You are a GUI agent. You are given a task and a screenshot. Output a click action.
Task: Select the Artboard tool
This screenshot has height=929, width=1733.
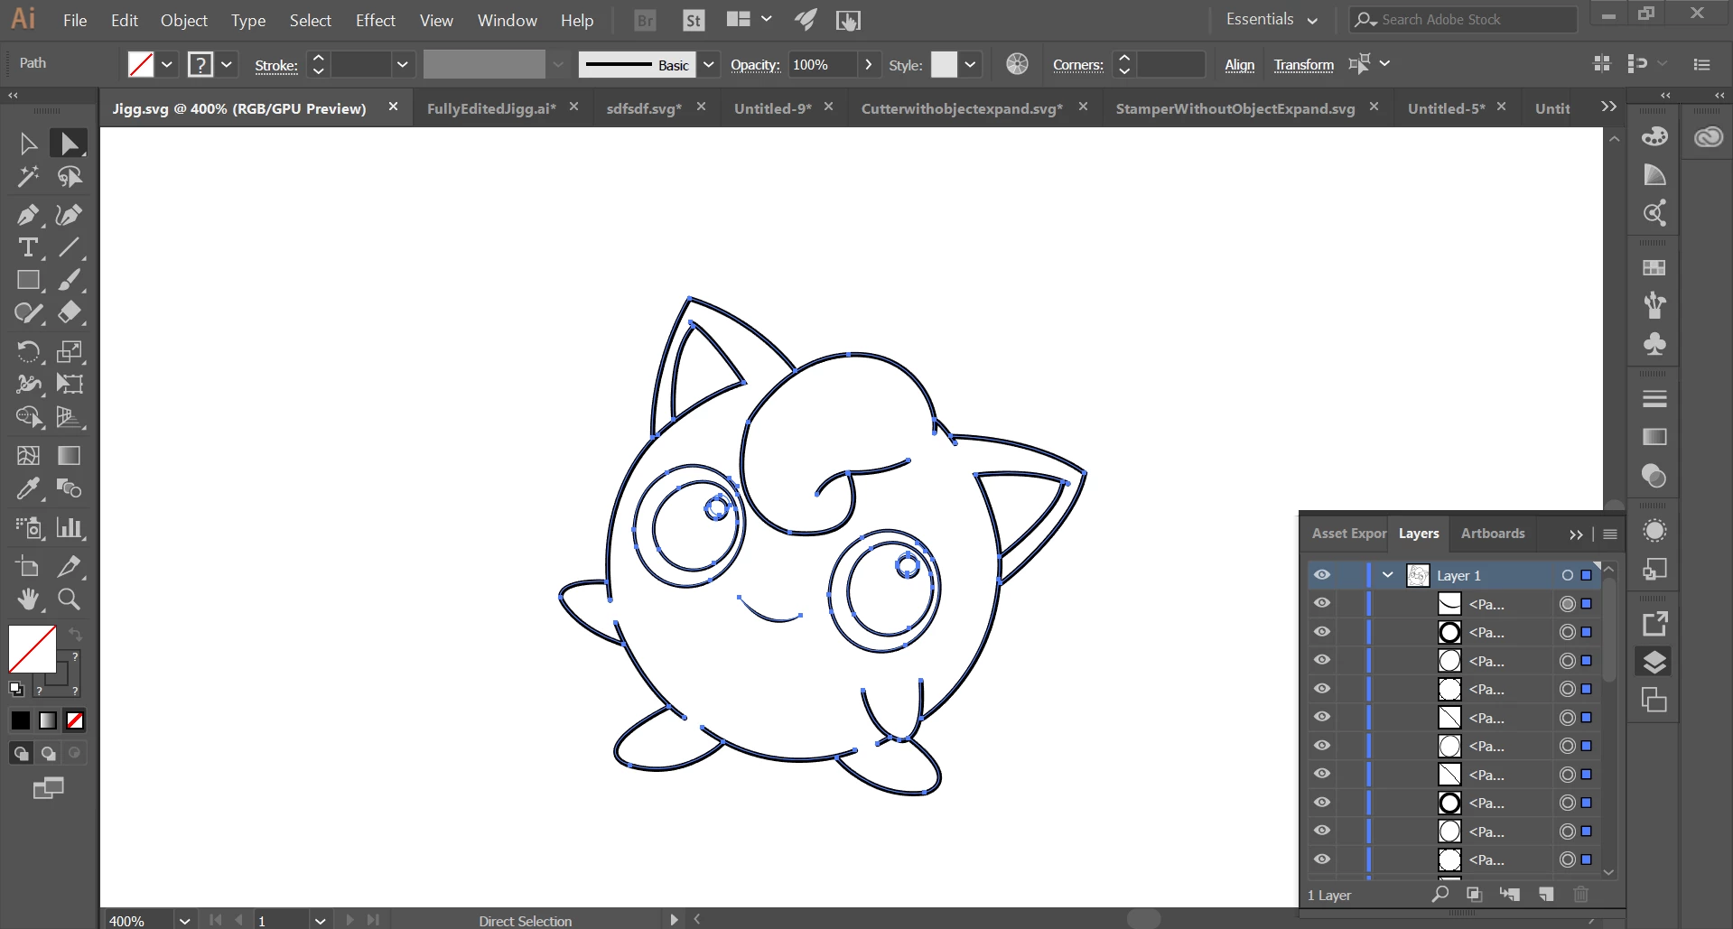28,566
